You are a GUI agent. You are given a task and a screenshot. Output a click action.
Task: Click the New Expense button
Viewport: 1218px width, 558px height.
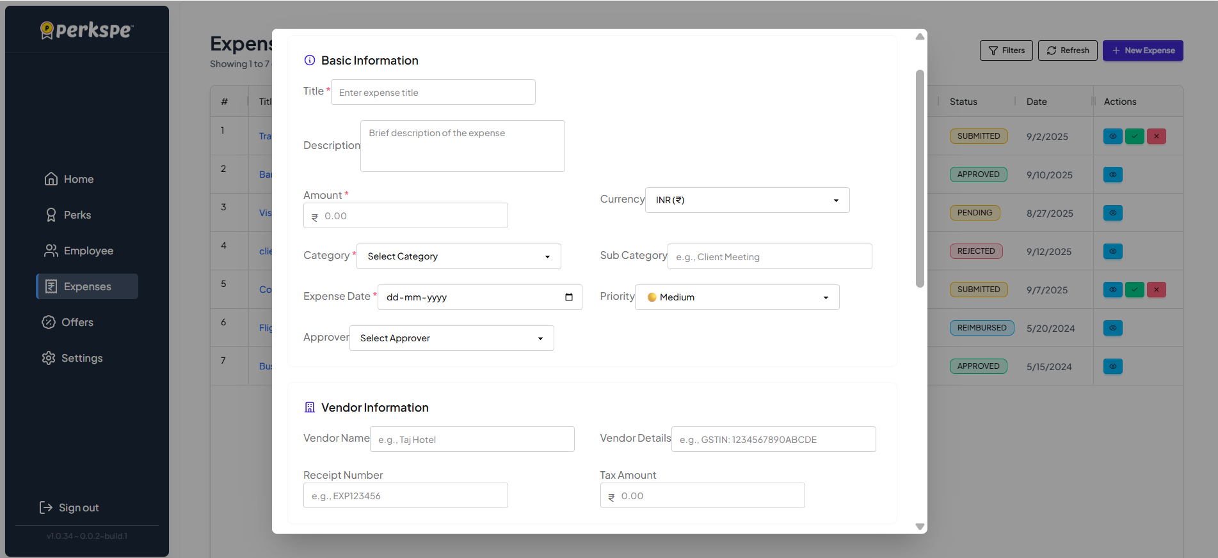(x=1142, y=50)
